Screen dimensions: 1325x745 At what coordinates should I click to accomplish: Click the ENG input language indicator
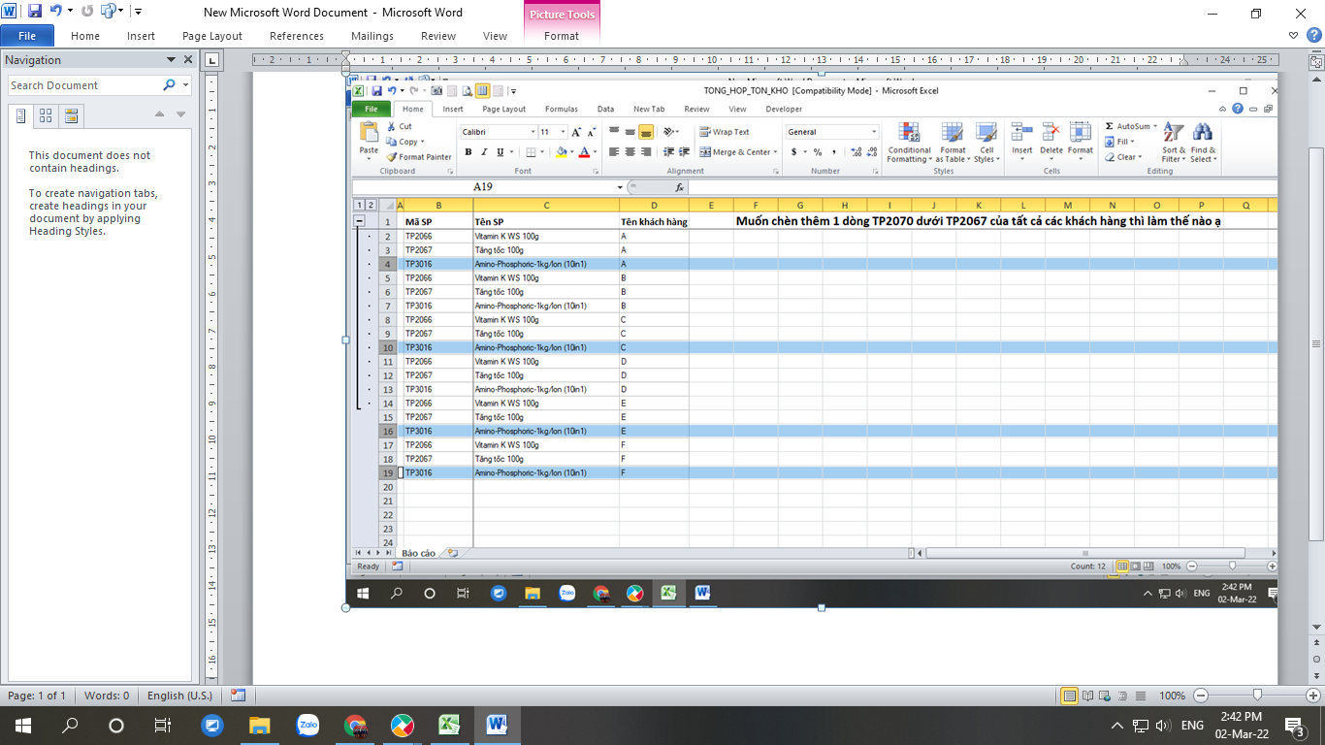(1192, 726)
